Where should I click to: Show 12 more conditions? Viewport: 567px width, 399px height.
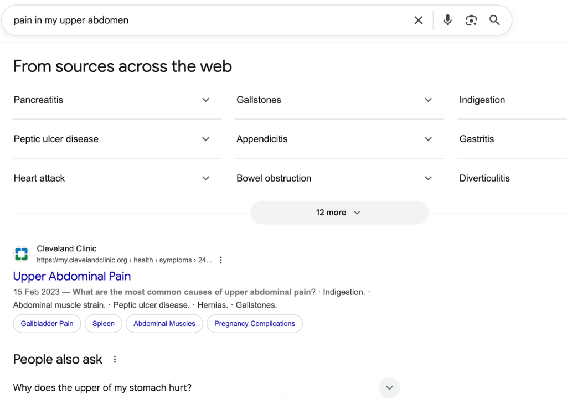click(339, 213)
